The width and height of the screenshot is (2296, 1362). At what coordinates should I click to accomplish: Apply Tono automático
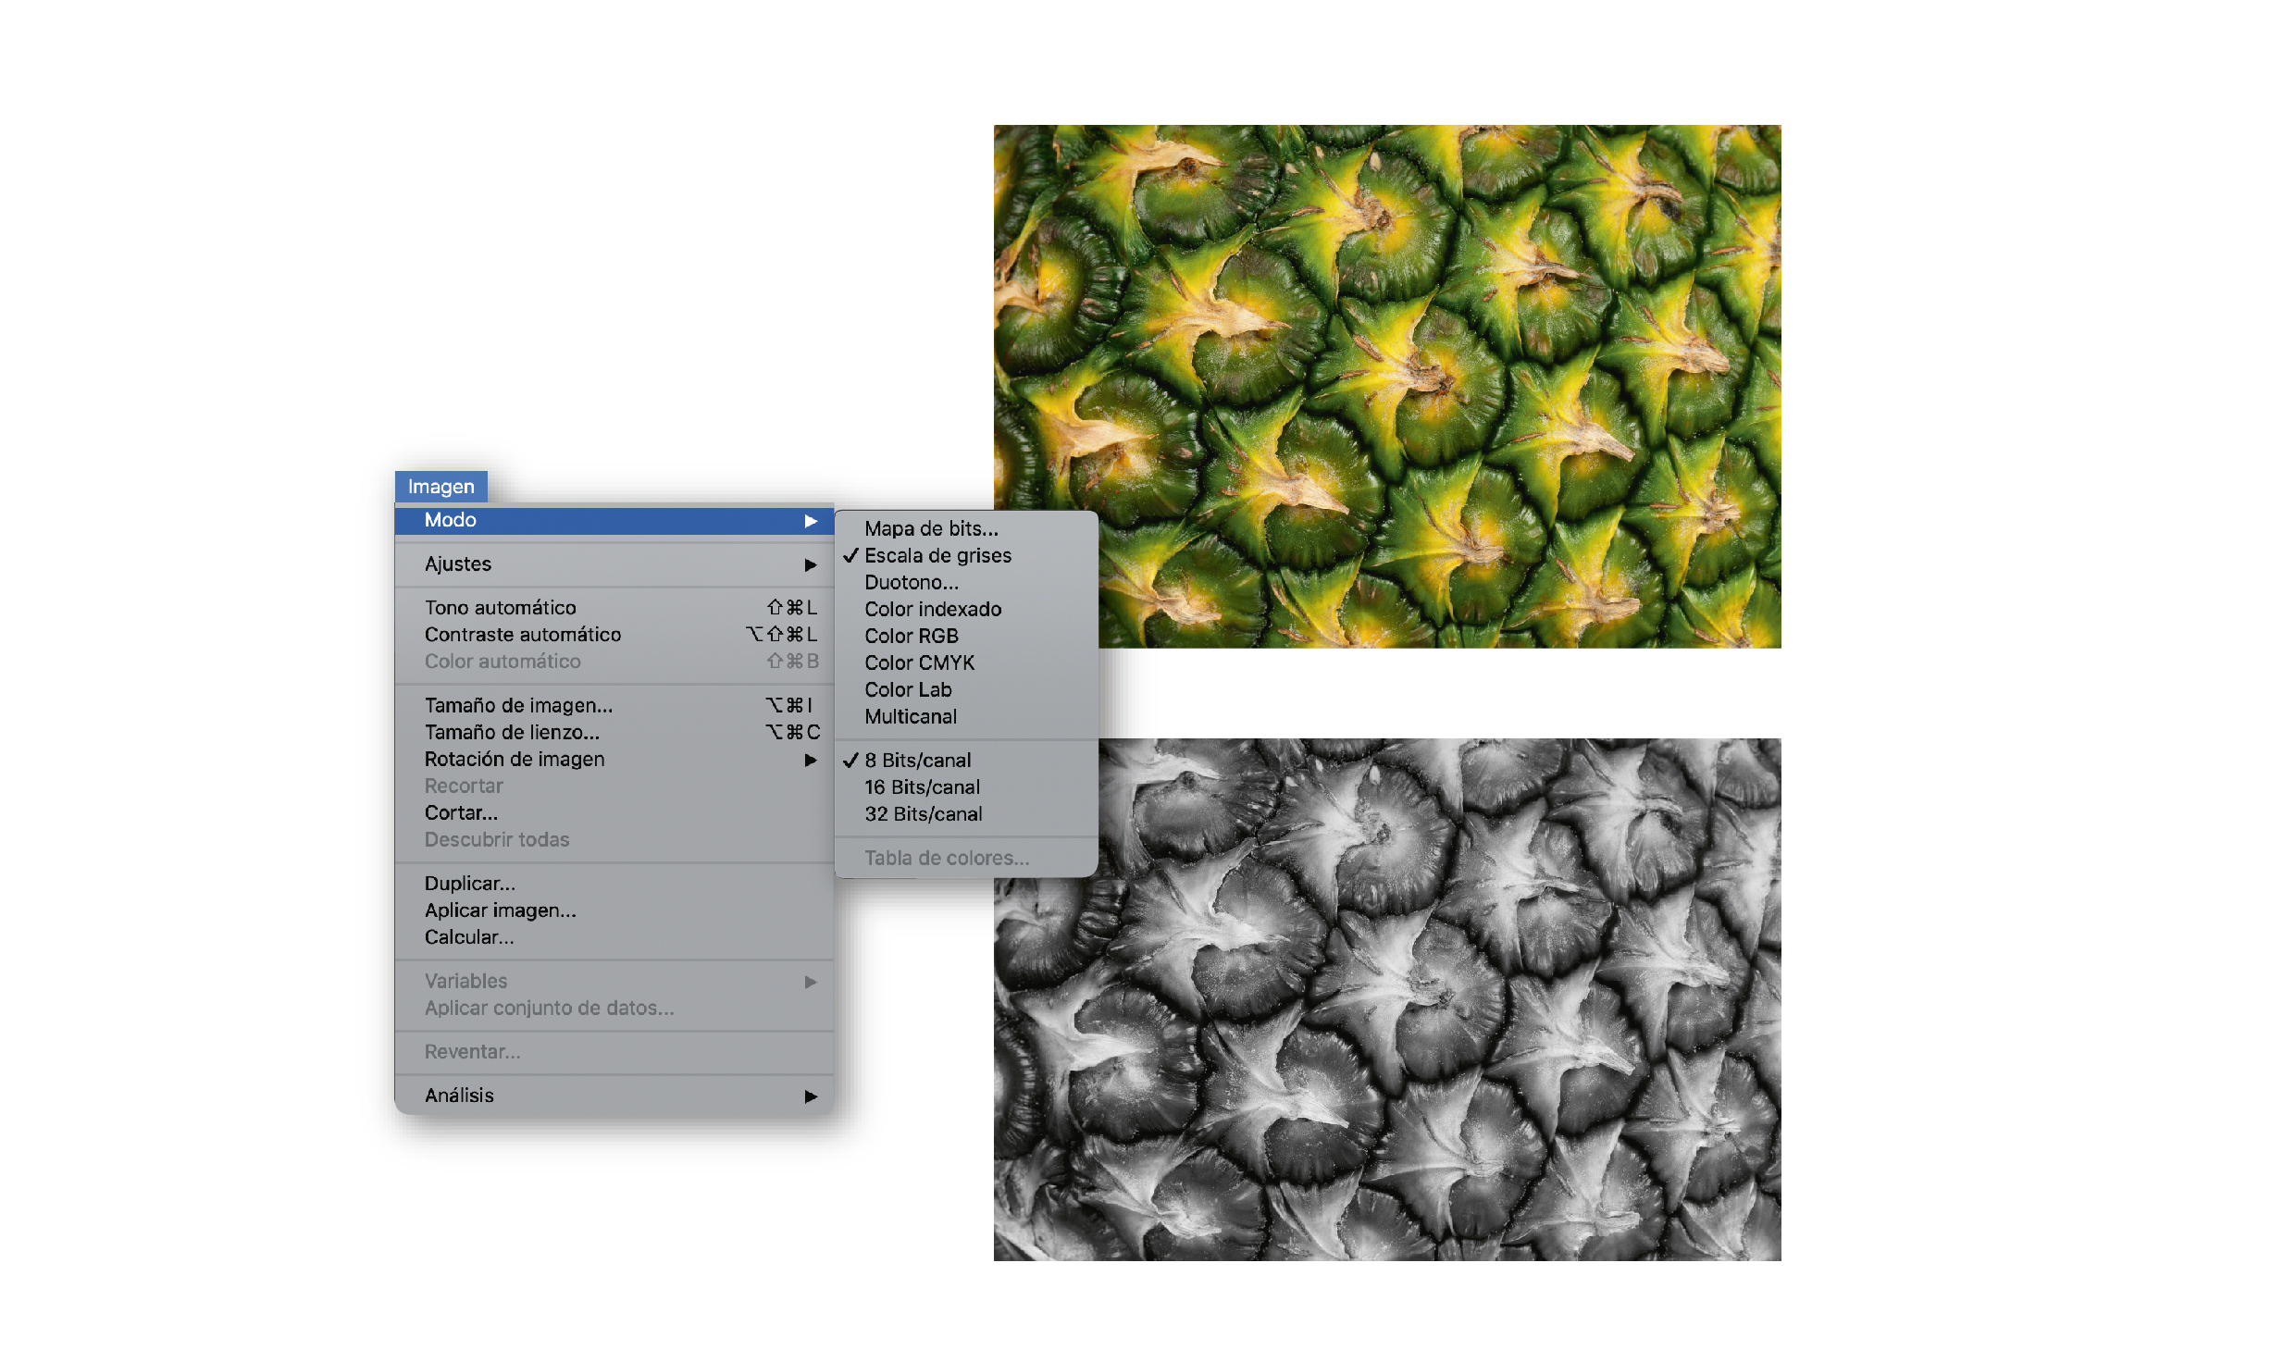point(500,608)
